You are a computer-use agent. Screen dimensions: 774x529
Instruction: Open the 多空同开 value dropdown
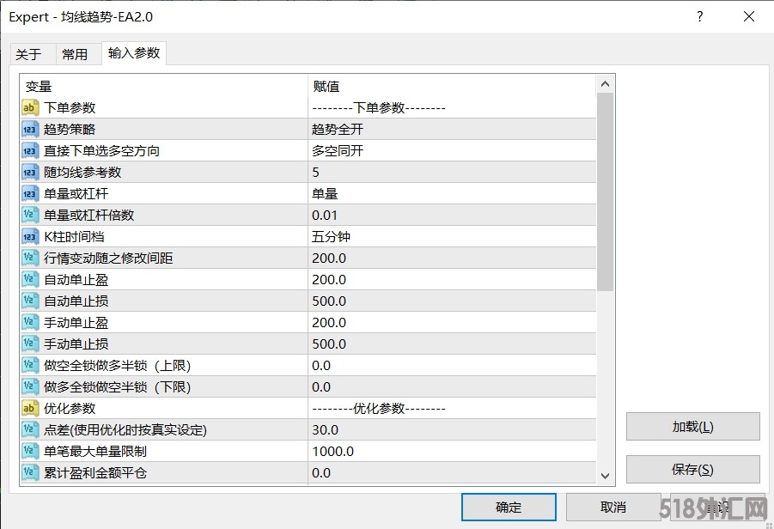452,150
